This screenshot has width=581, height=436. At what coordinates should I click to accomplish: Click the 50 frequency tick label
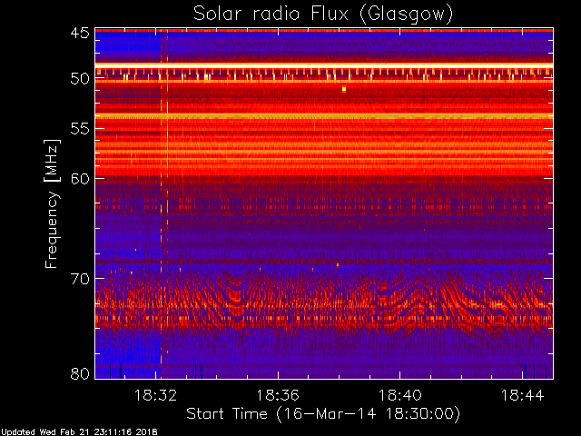click(80, 79)
